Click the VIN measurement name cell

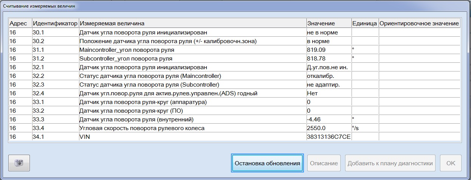(192, 137)
